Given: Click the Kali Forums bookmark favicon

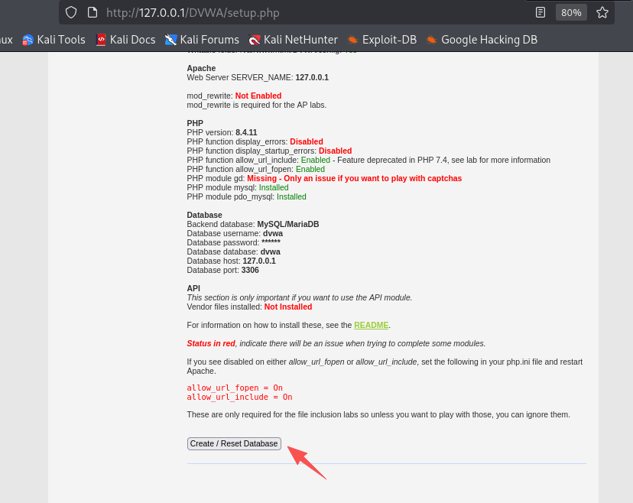Looking at the screenshot, I should pos(170,40).
